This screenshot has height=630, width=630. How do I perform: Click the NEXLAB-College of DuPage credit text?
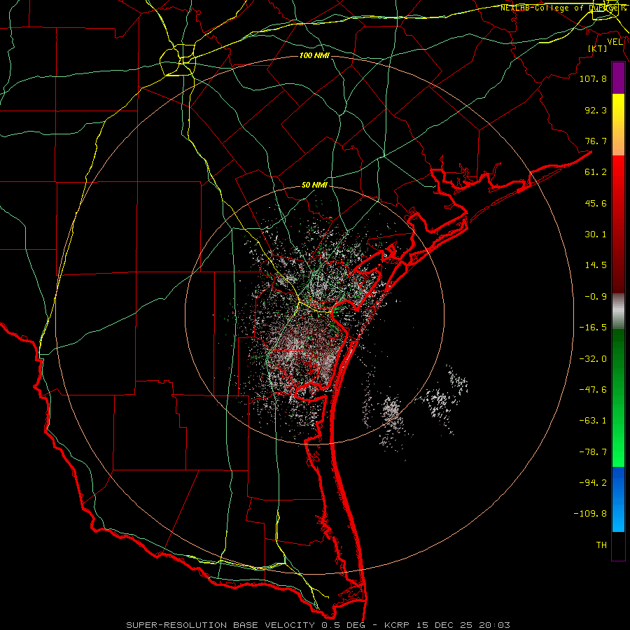[562, 8]
